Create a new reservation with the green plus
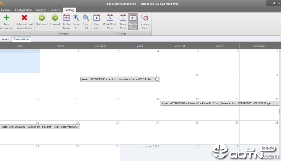 click(x=7, y=22)
